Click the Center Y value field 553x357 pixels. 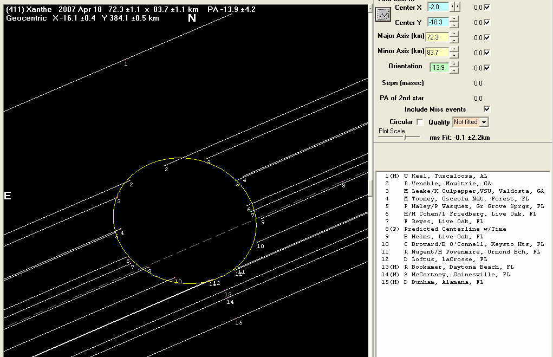point(438,22)
